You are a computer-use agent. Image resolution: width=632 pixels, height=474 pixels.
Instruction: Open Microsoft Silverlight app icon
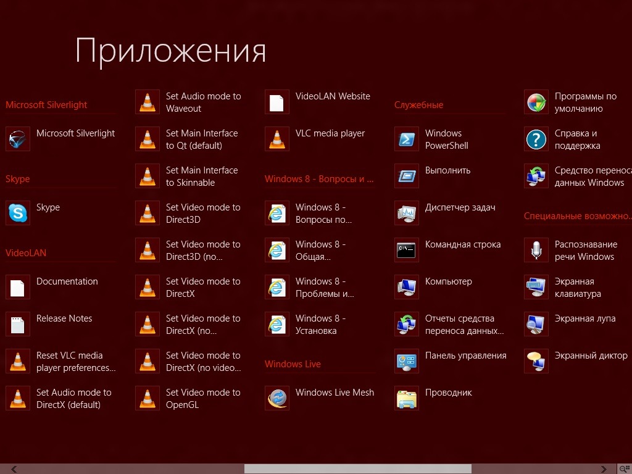coord(18,139)
